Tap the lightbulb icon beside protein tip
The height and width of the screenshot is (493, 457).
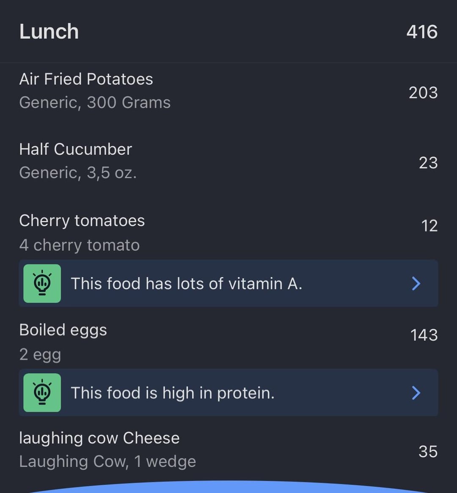pos(42,392)
